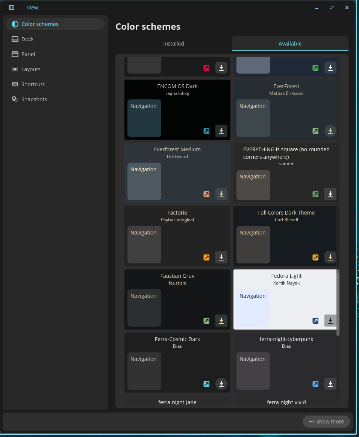Download the ferra-night-cyberpunk scheme
Image resolution: width=359 pixels, height=437 pixels.
click(330, 384)
